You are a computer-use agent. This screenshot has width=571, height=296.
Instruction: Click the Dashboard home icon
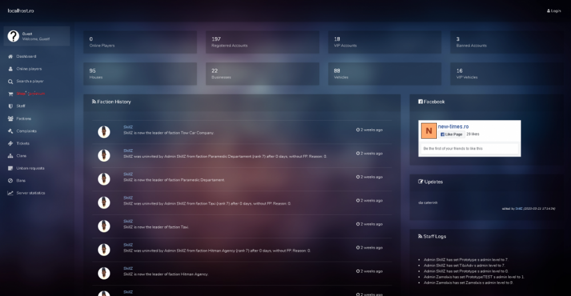[x=10, y=57]
